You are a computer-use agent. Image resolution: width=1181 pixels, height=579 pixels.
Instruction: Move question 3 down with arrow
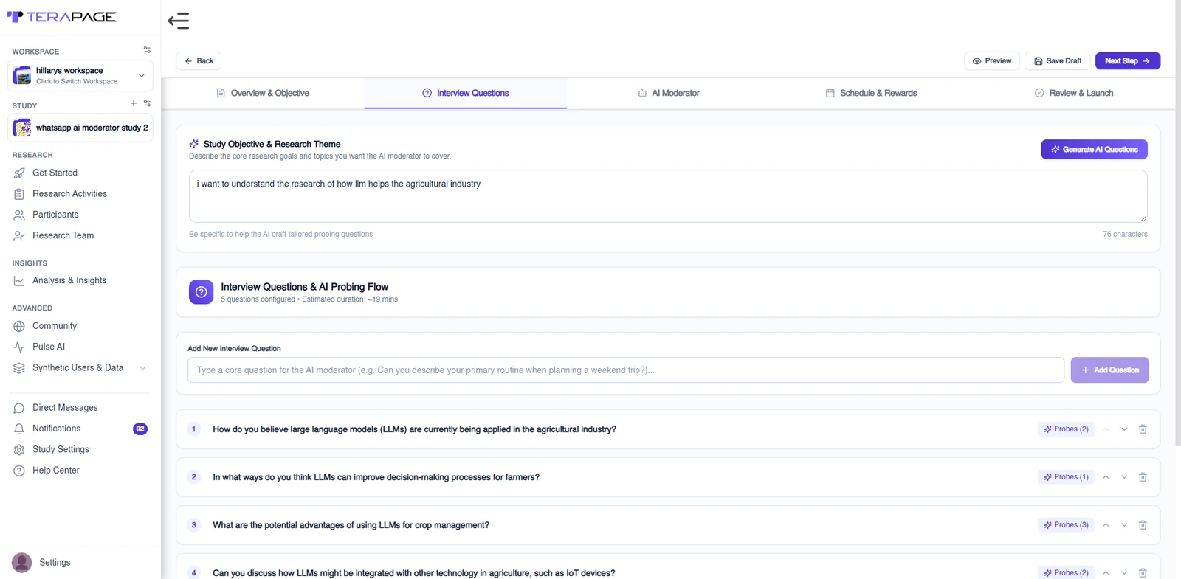point(1124,525)
